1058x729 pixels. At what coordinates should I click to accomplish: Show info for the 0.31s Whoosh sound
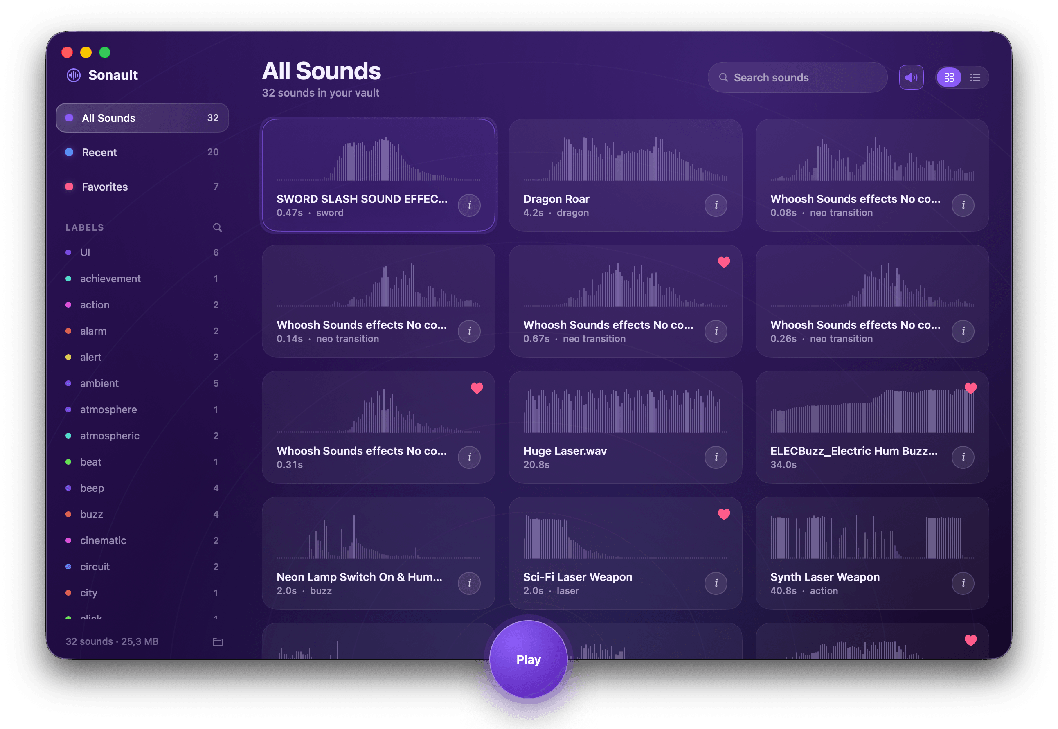(469, 457)
